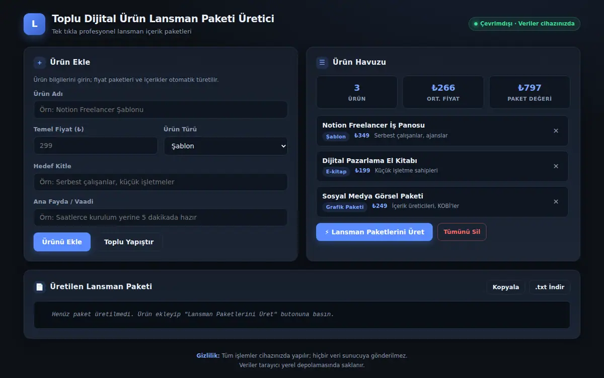Click the Şablon tag on Notion product

click(x=336, y=137)
